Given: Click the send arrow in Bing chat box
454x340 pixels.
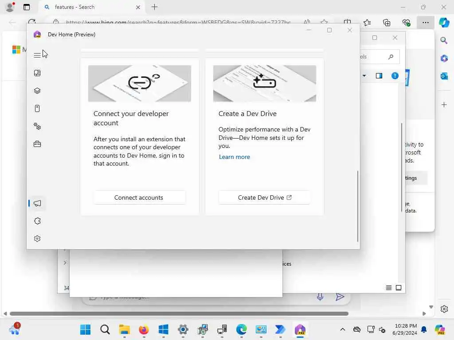Looking at the screenshot, I should (x=340, y=297).
